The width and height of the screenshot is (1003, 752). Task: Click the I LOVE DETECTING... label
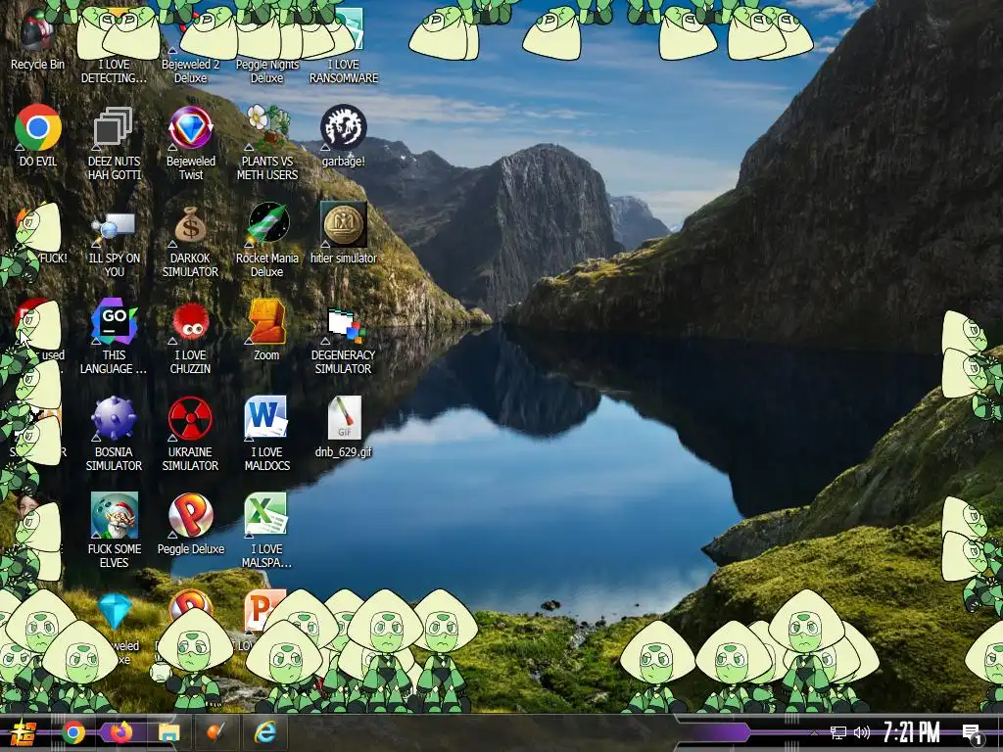click(114, 70)
